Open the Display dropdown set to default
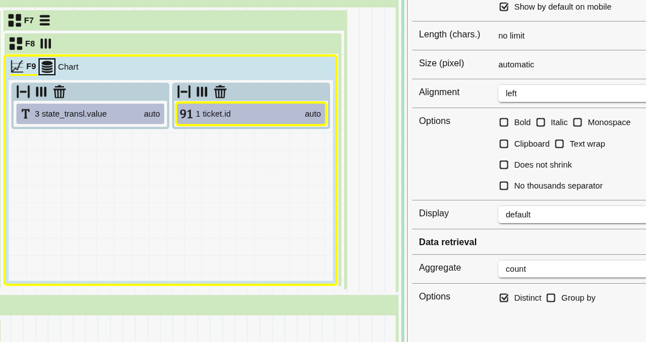Image resolution: width=646 pixels, height=342 pixels. (x=572, y=215)
